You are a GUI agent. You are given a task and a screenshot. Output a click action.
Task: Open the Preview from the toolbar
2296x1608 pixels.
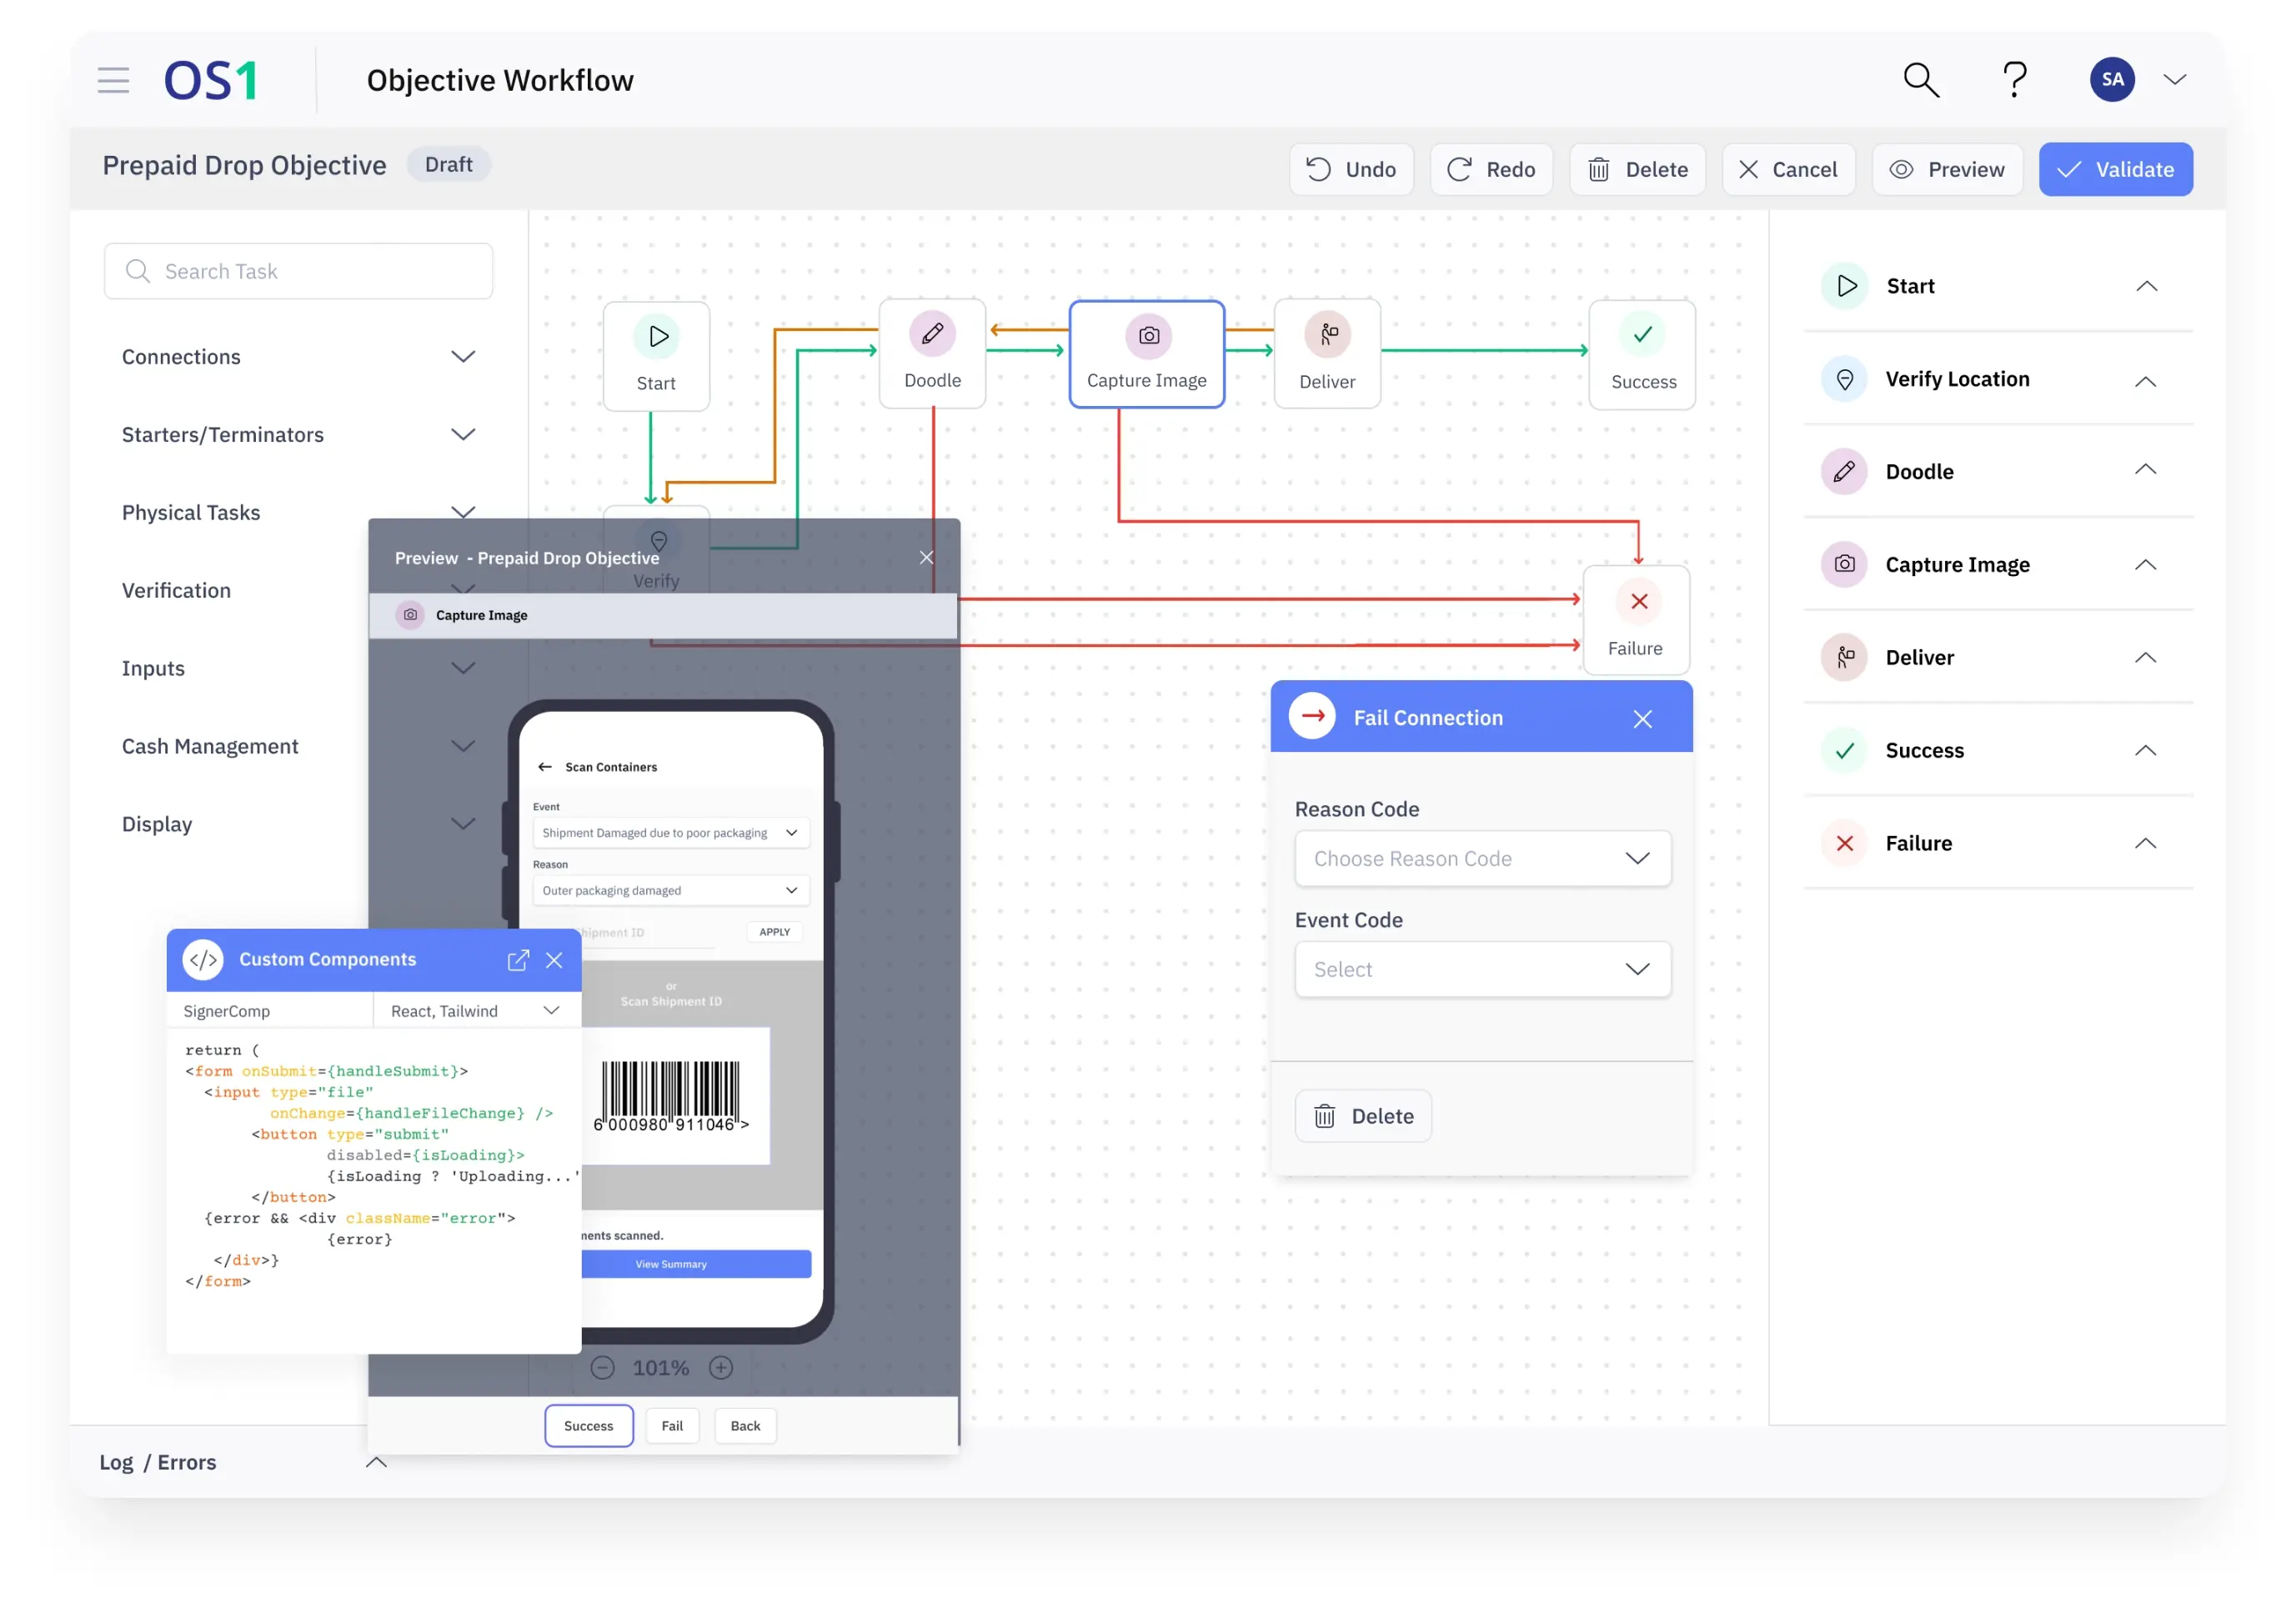pyautogui.click(x=1947, y=169)
